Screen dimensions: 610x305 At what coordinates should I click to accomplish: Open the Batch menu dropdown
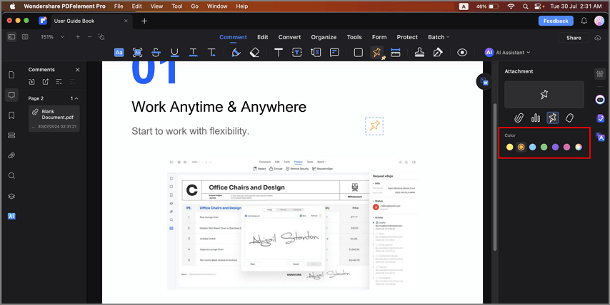click(439, 37)
